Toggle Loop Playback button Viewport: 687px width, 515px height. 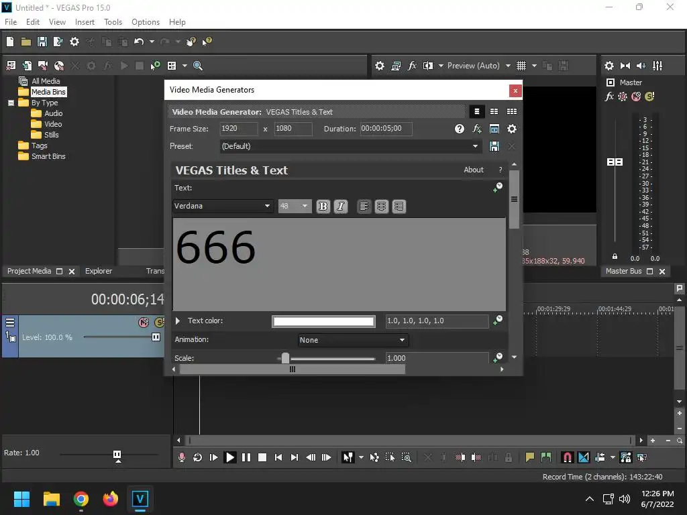(198, 457)
